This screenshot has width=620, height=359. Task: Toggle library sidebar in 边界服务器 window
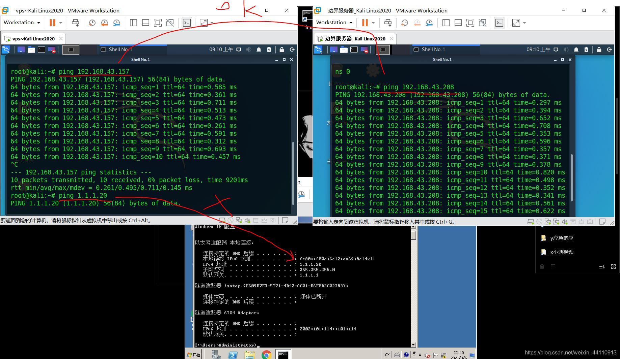(x=446, y=23)
